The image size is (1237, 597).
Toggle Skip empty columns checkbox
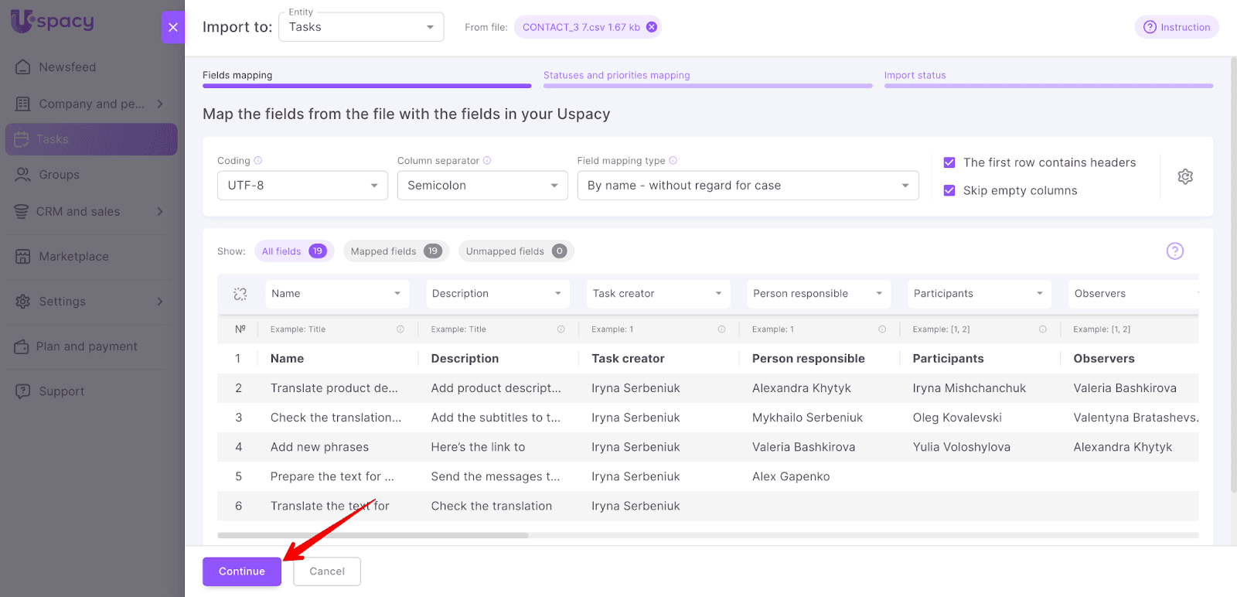point(949,190)
